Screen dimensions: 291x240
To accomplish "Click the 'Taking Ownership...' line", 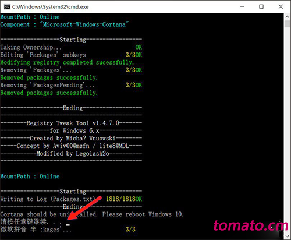I will (x=31, y=47).
